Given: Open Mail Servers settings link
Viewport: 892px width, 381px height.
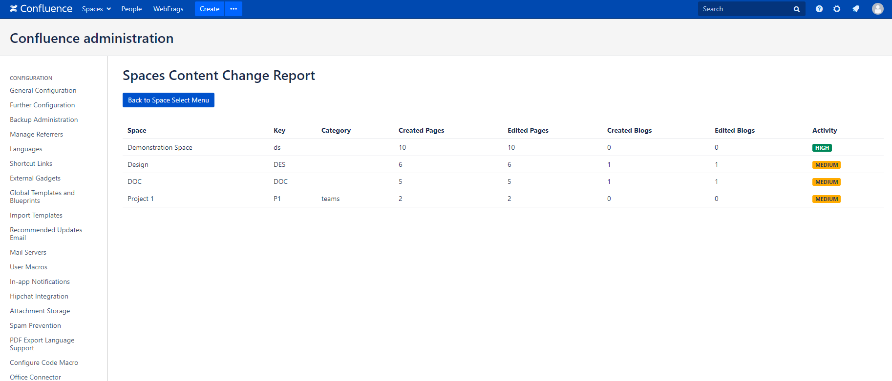Looking at the screenshot, I should pyautogui.click(x=28, y=252).
